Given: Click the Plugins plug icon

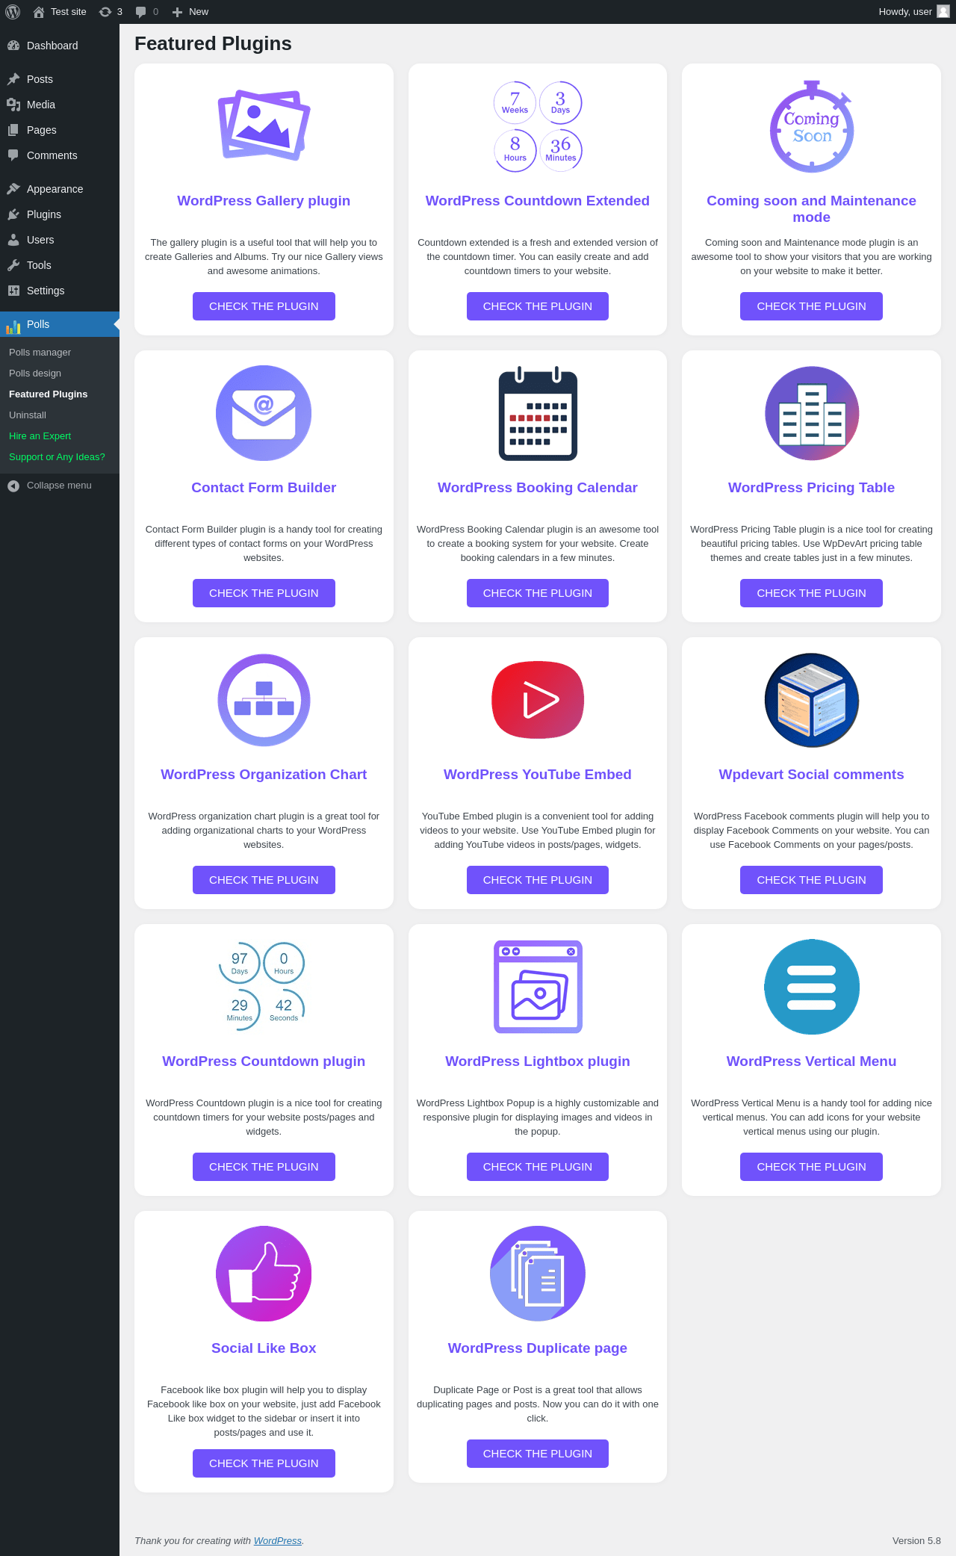Looking at the screenshot, I should pyautogui.click(x=13, y=214).
